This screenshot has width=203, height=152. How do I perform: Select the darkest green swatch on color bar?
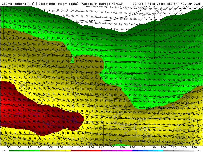pos(11,150)
